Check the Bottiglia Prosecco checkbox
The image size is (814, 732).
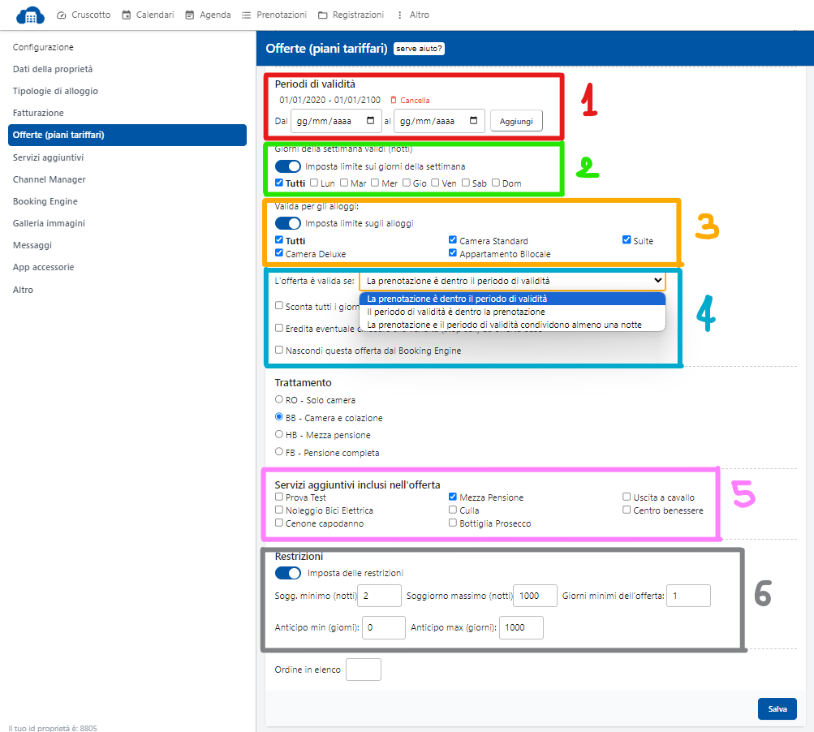click(x=453, y=523)
